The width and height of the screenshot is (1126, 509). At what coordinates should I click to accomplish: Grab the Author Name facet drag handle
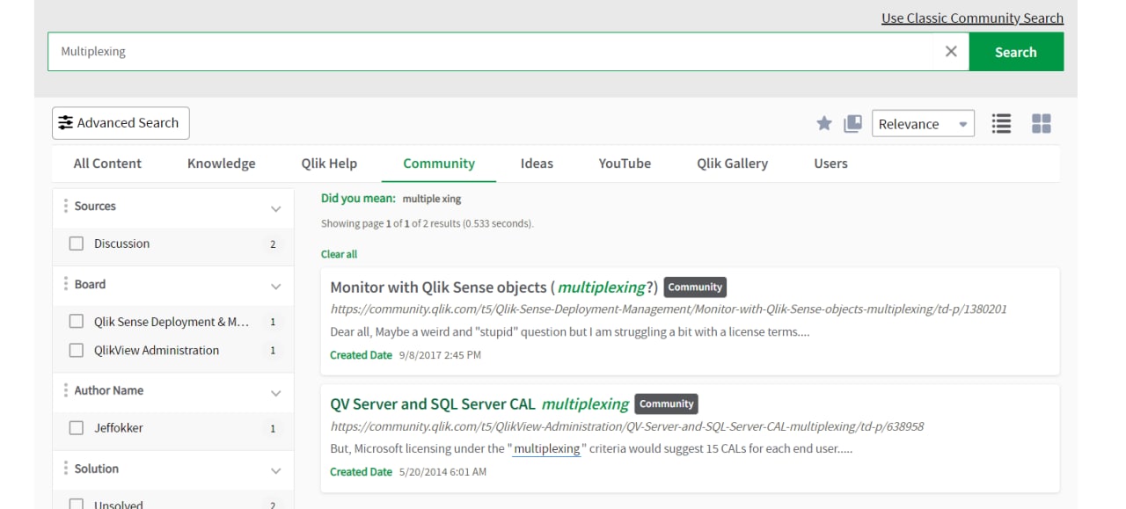tap(65, 390)
